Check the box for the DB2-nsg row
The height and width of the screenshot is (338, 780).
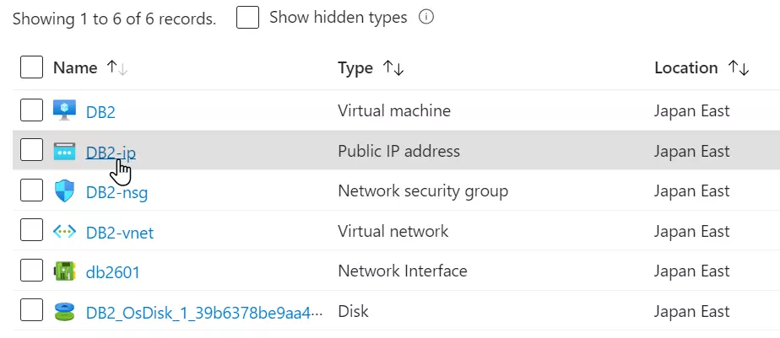[31, 190]
